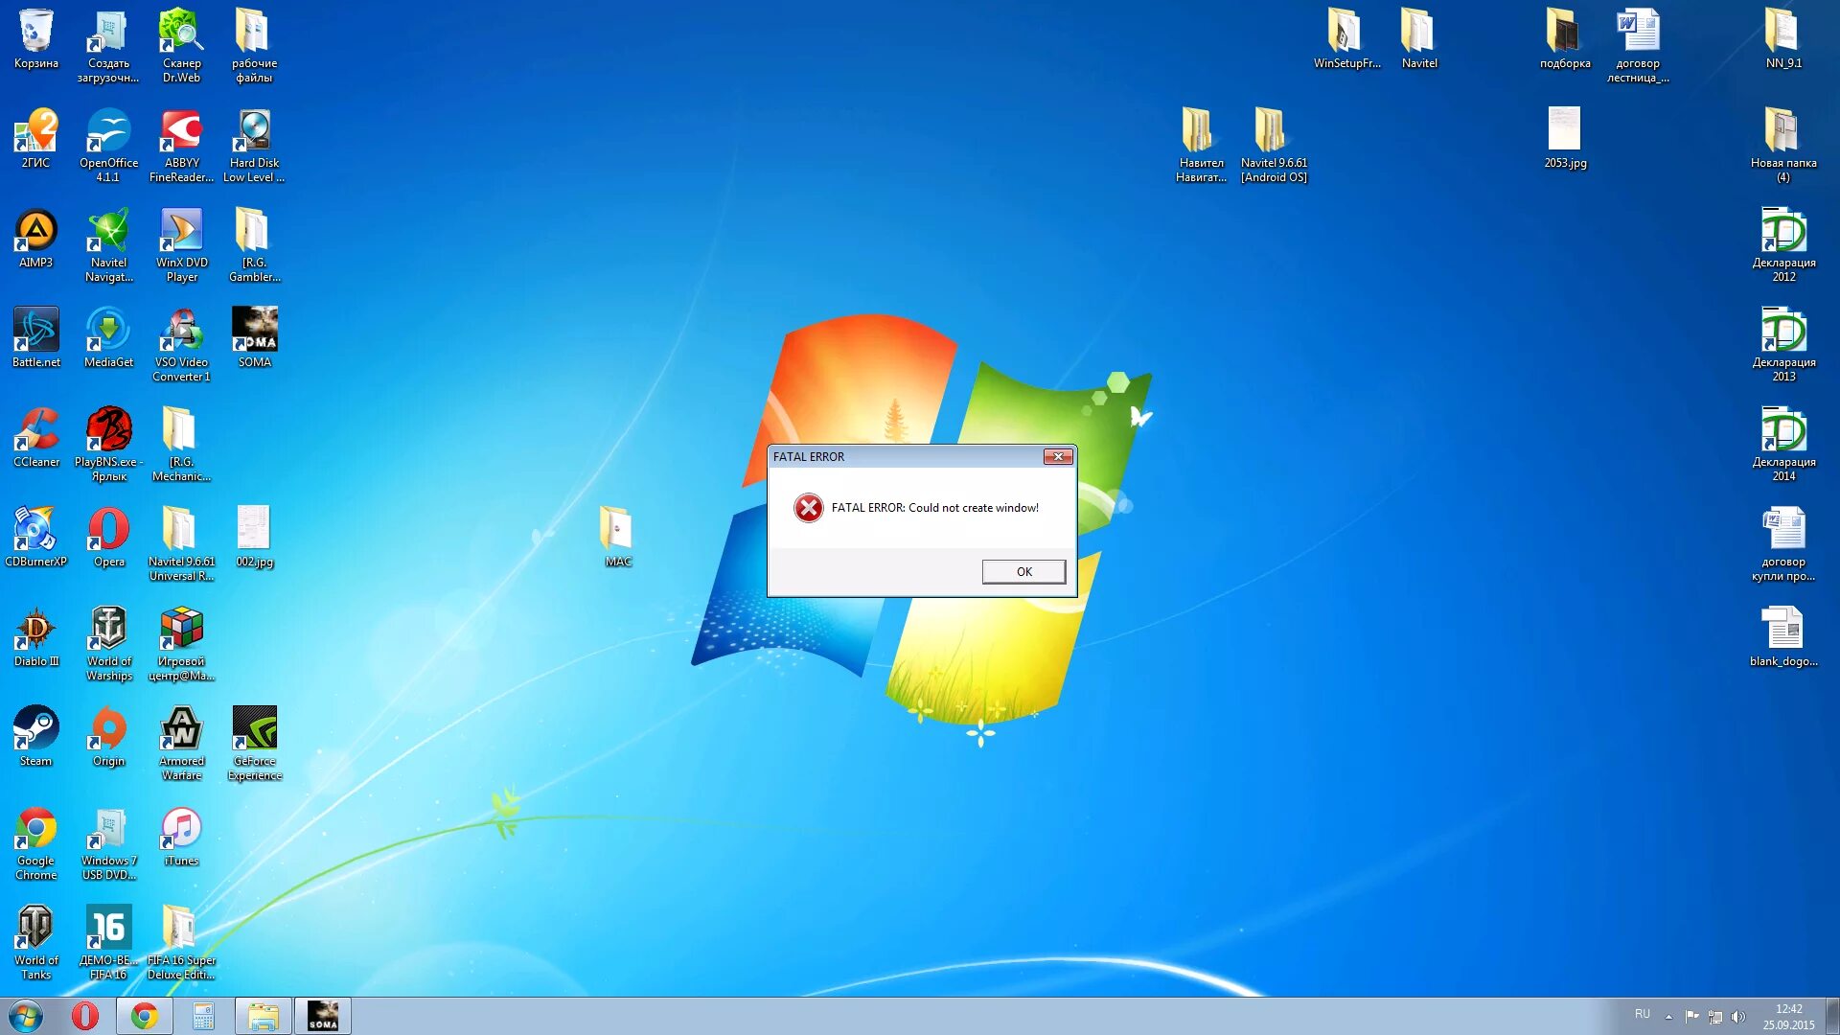1840x1035 pixels.
Task: Click OK to dismiss the Fatal Error
Action: [x=1023, y=571]
